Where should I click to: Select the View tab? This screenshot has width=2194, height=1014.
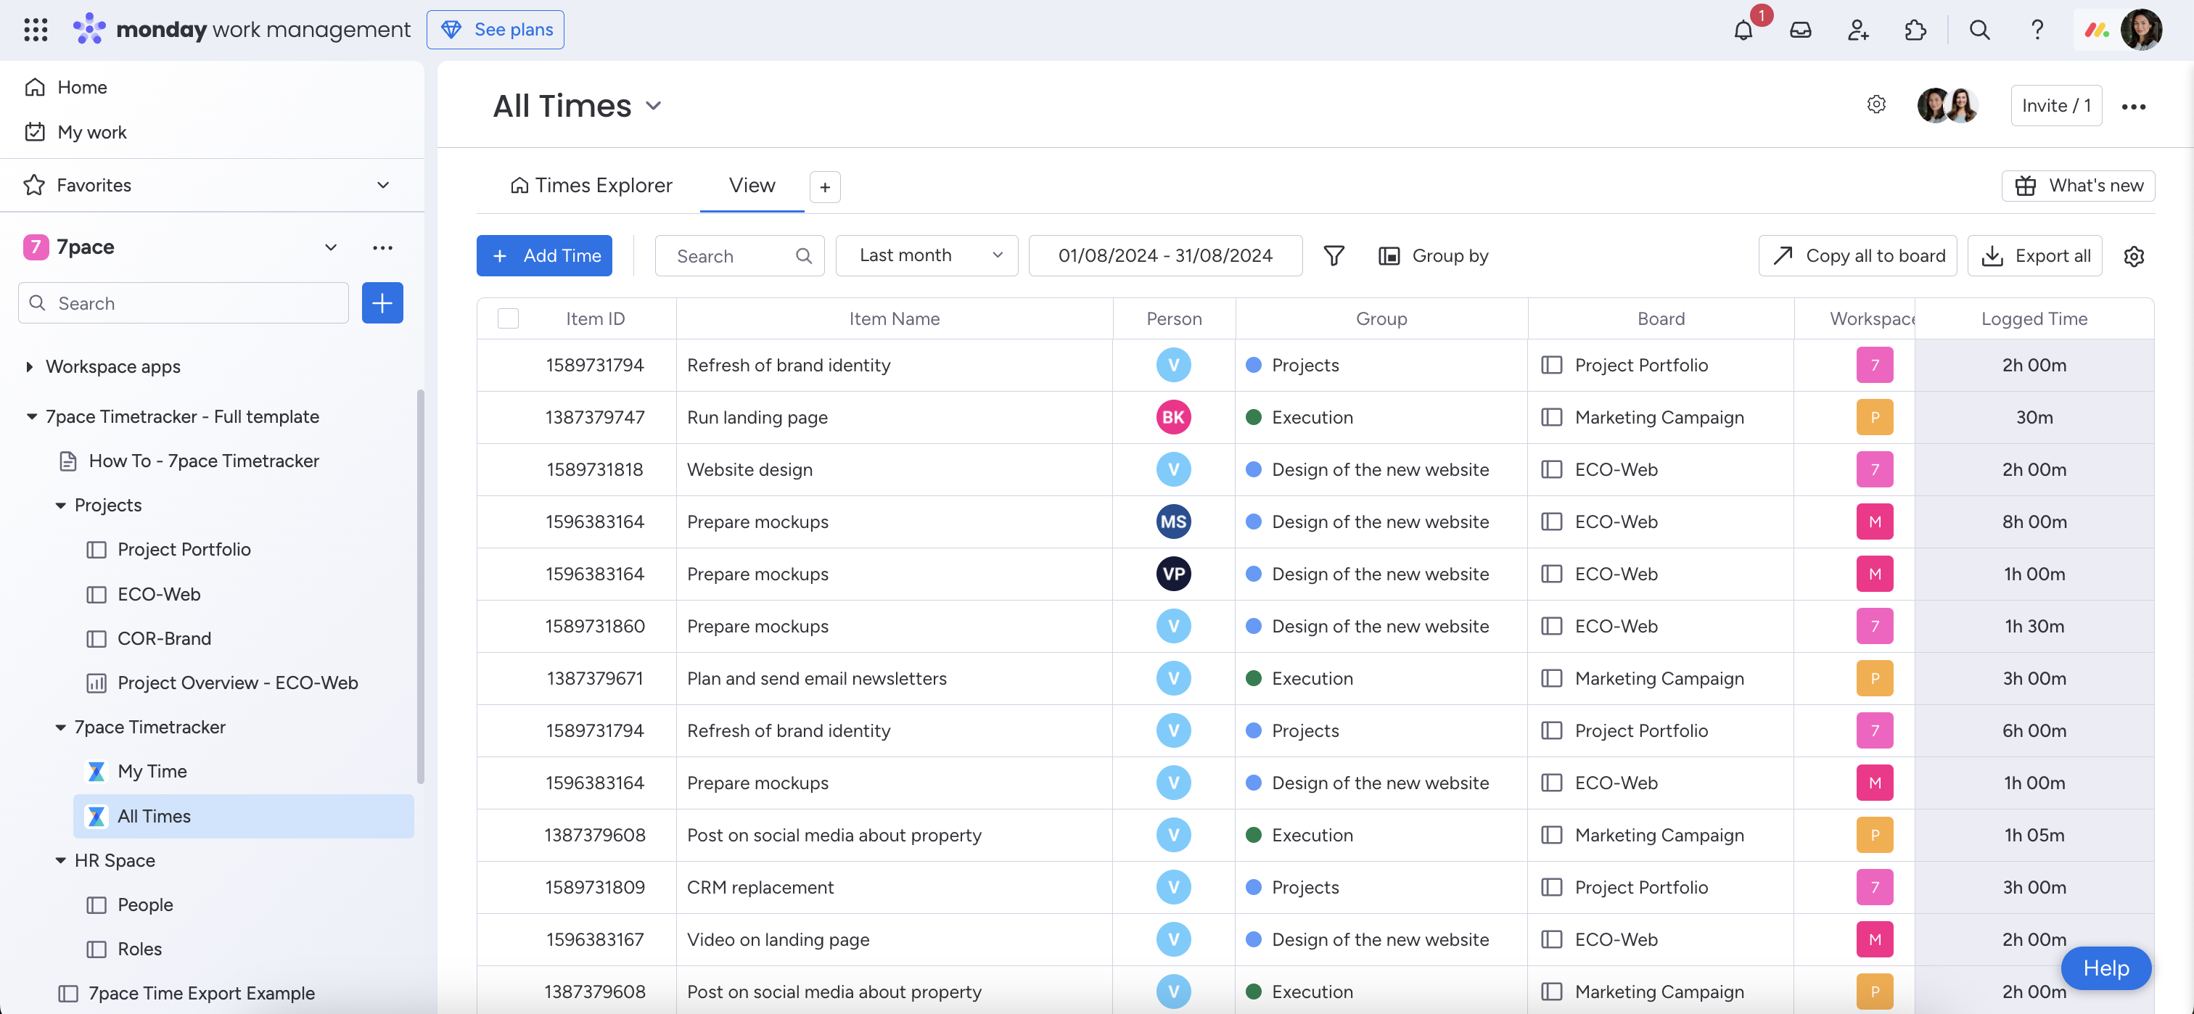pos(752,186)
